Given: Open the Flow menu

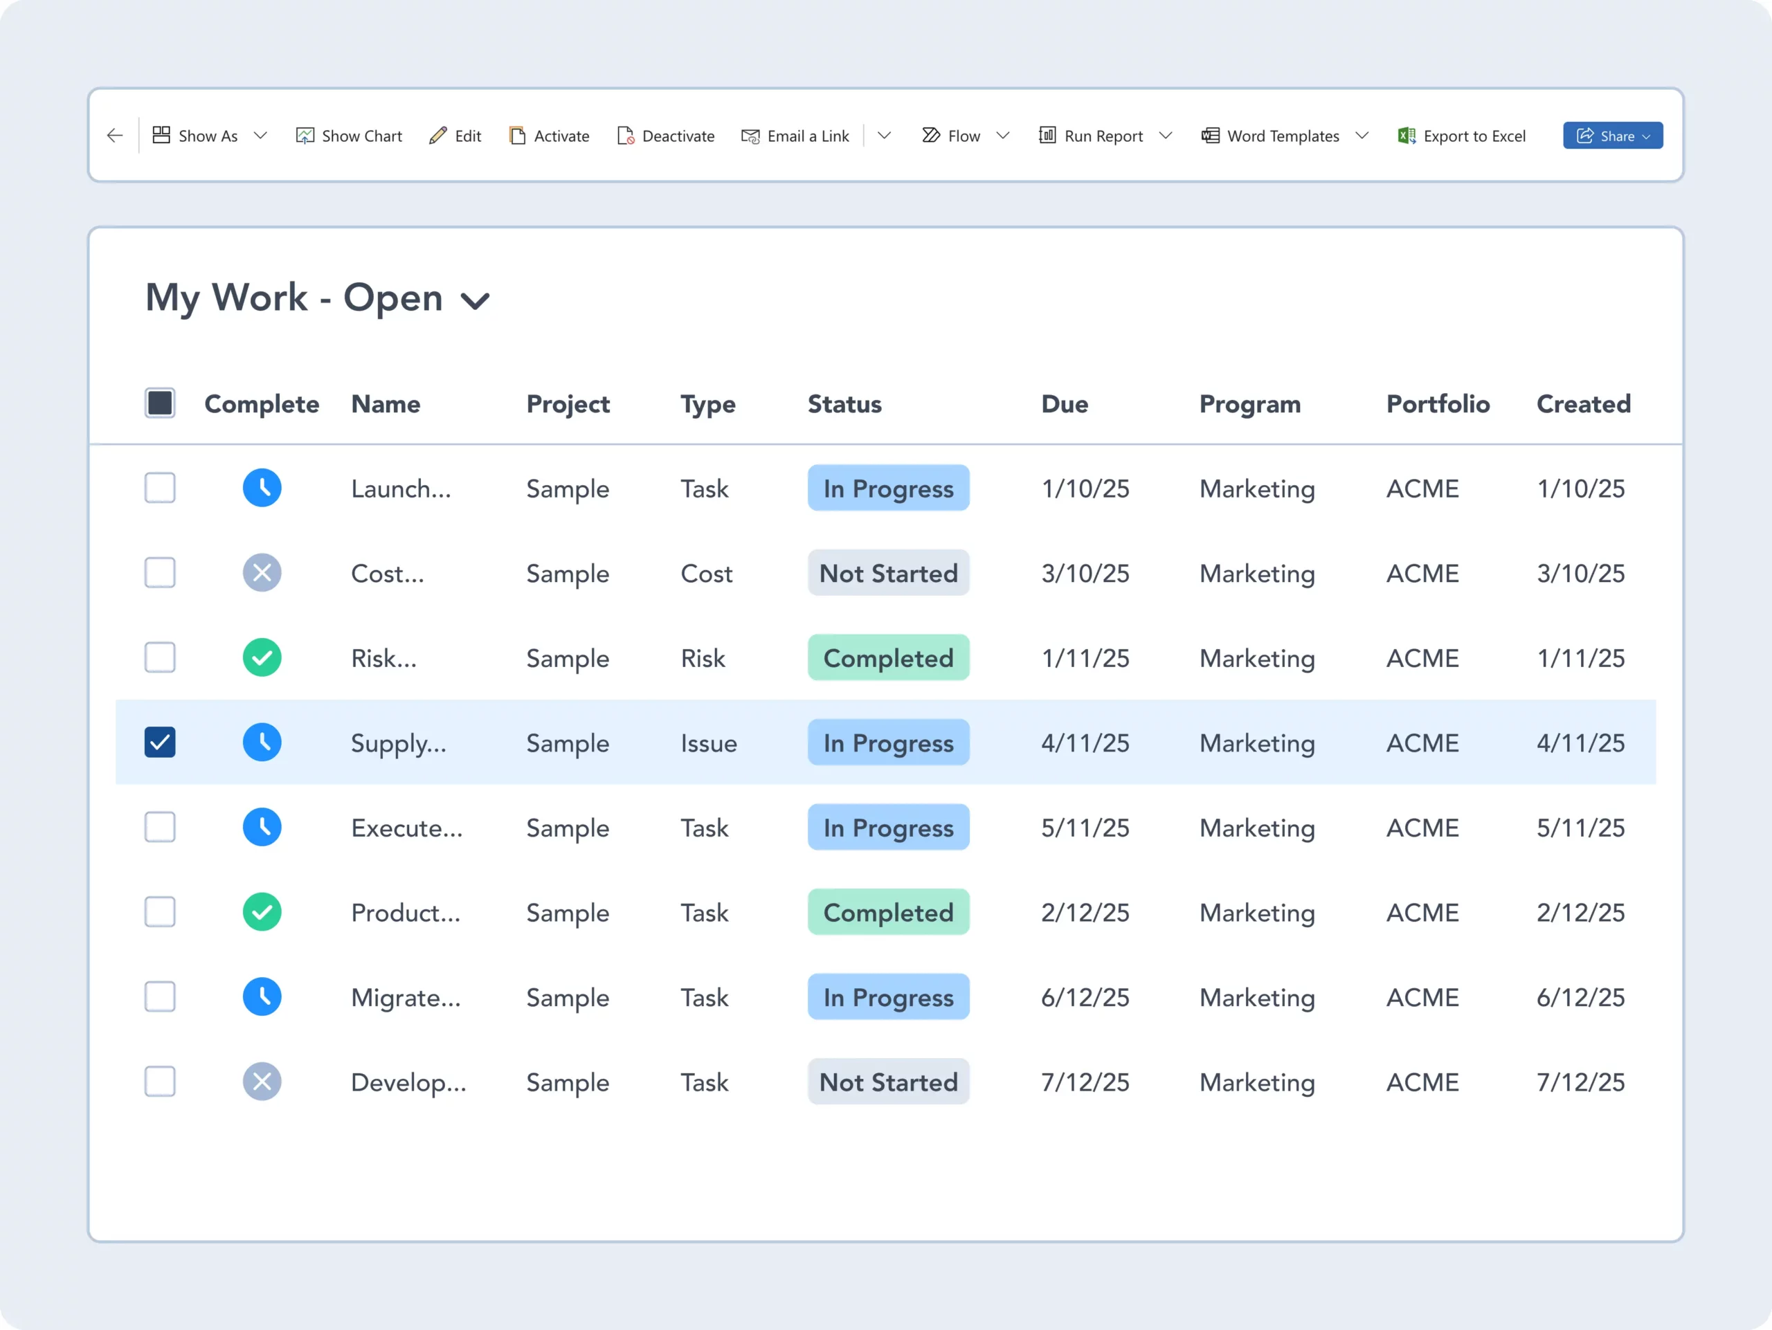Looking at the screenshot, I should pyautogui.click(x=963, y=136).
